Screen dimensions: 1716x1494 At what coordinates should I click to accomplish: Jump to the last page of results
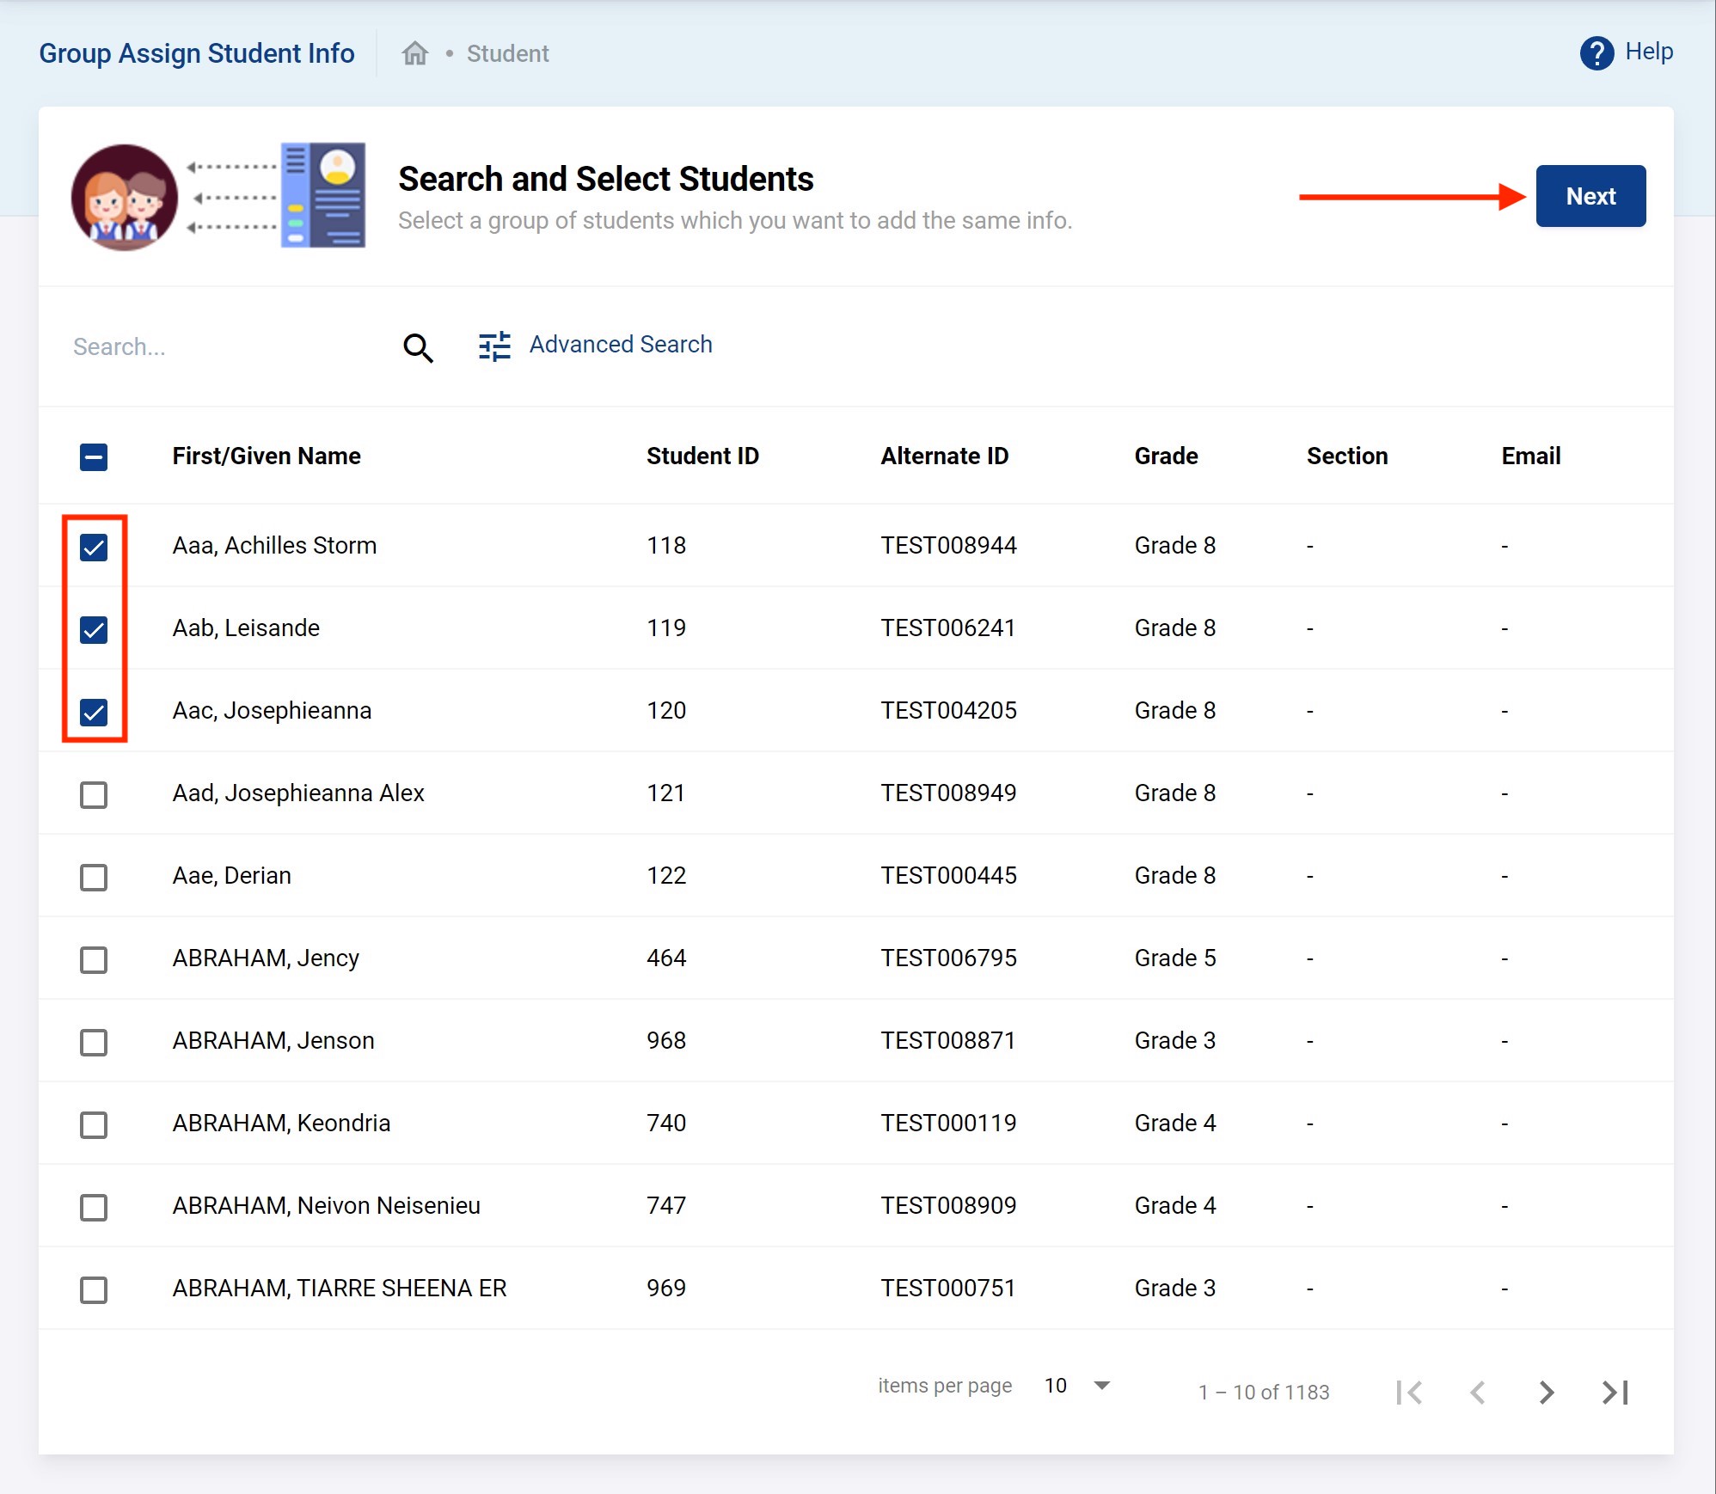[1615, 1392]
